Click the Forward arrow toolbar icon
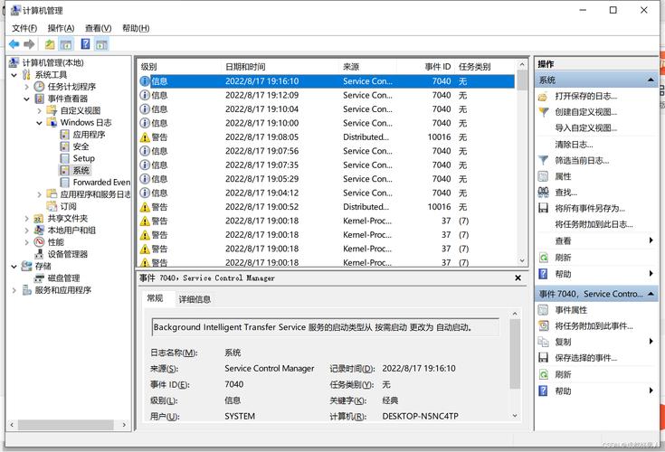Image resolution: width=665 pixels, height=452 pixels. (29, 44)
